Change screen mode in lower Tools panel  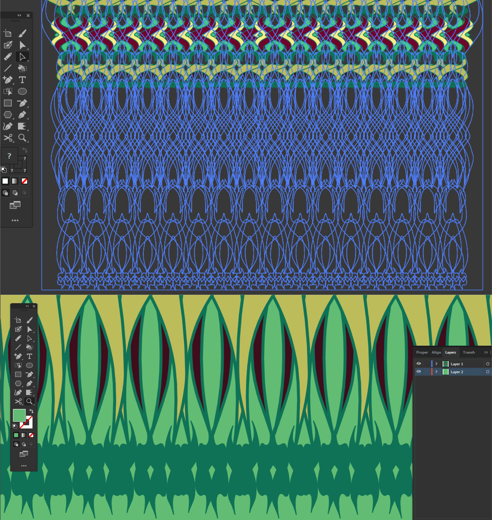pos(24,454)
